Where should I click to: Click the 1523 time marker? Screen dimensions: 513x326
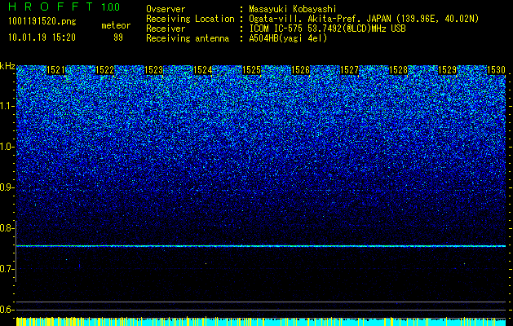pos(154,70)
